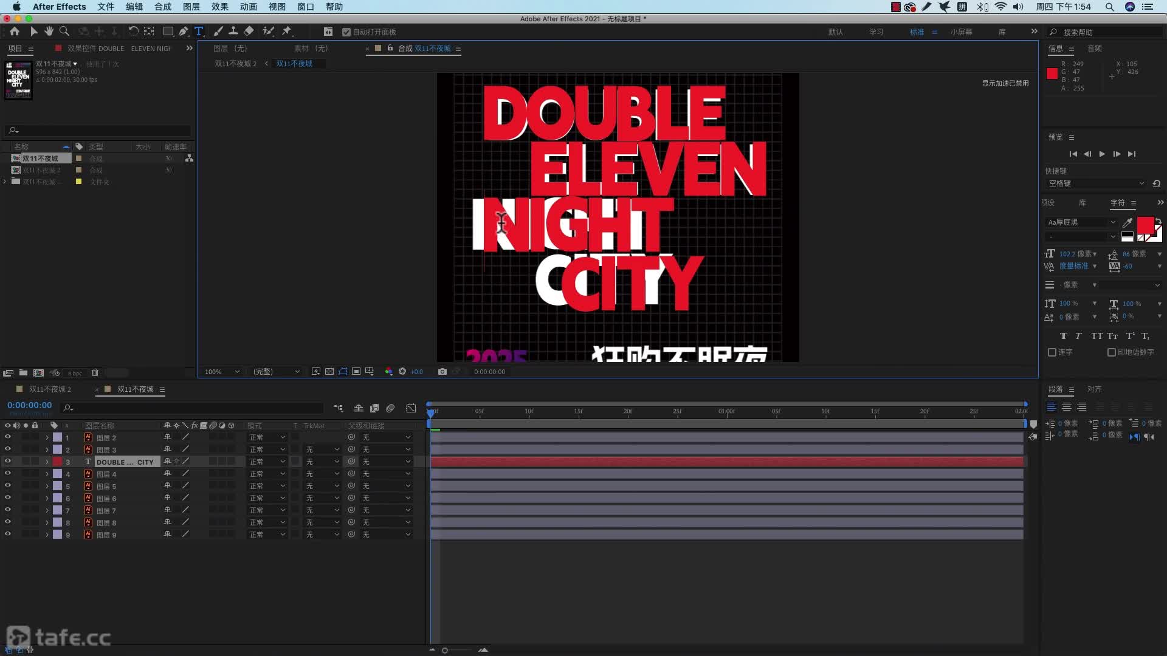Hide layer 图层 2 with eye icon
The height and width of the screenshot is (656, 1167).
[x=8, y=437]
